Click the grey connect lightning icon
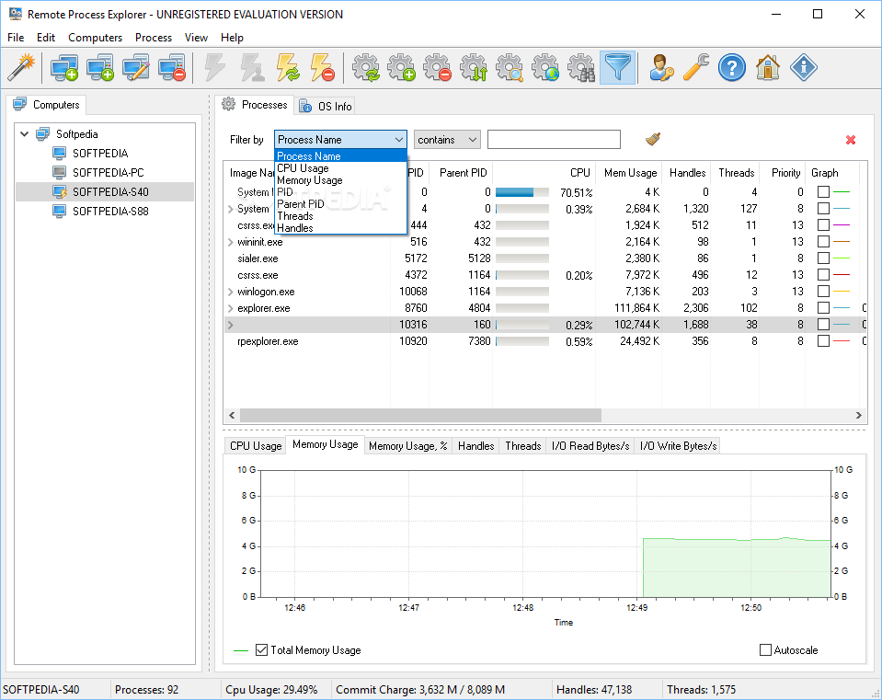The height and width of the screenshot is (700, 882). click(215, 67)
